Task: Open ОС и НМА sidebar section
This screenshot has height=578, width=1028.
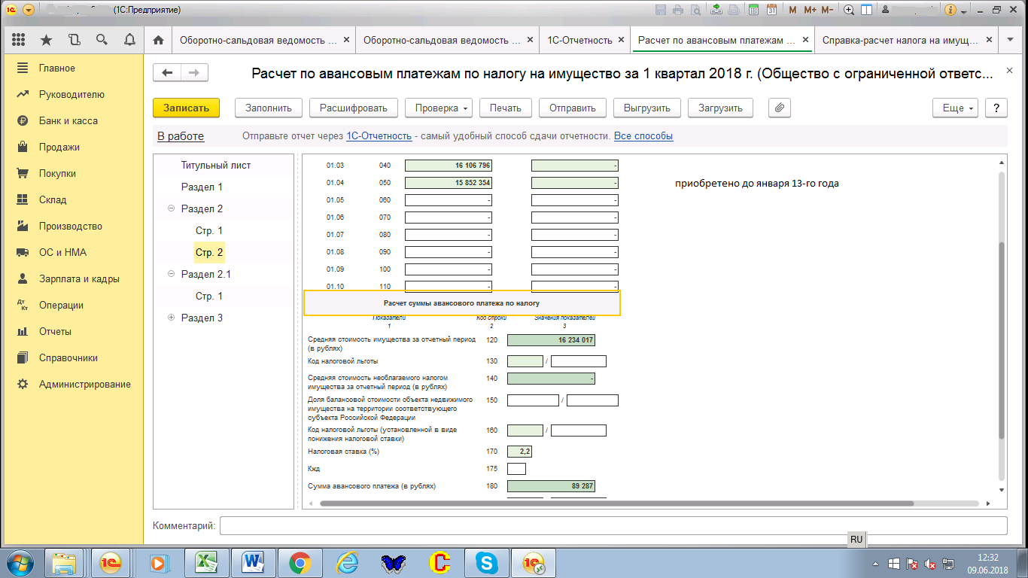Action: (62, 253)
